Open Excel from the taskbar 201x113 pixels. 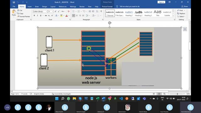(98, 99)
